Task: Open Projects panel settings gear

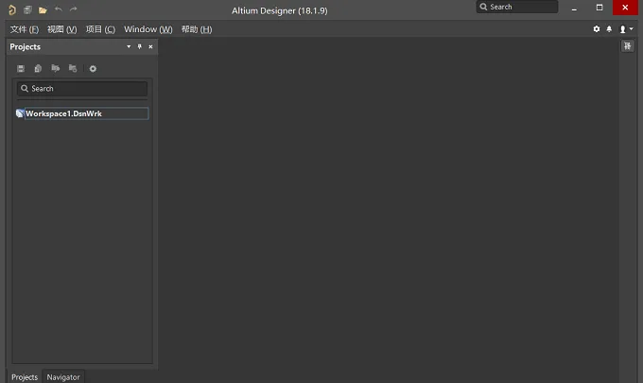Action: click(93, 69)
